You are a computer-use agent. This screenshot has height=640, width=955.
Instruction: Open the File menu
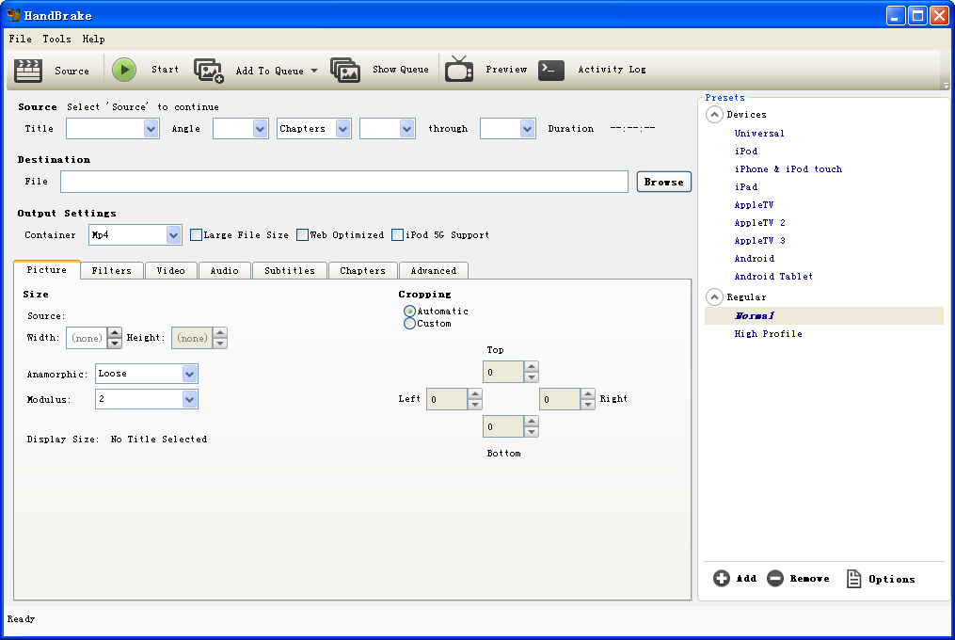20,39
